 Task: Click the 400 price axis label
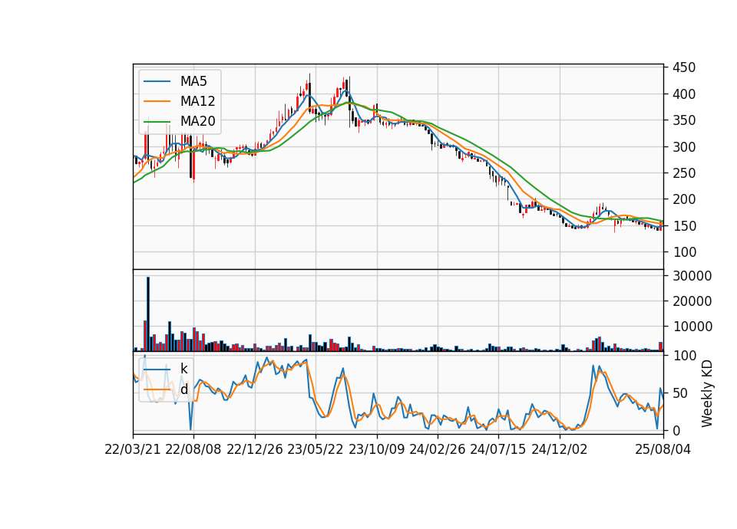(x=684, y=94)
